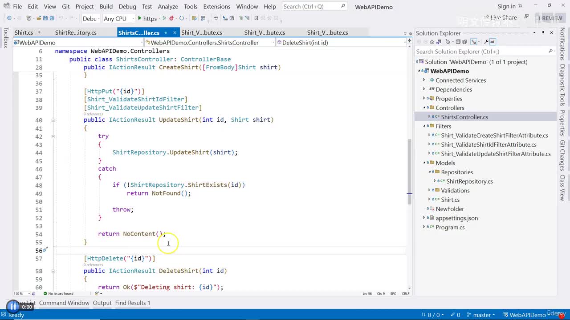570x320 pixels.
Task: Switch to the ShirtRe...itory.cs editor tab
Action: [76, 33]
